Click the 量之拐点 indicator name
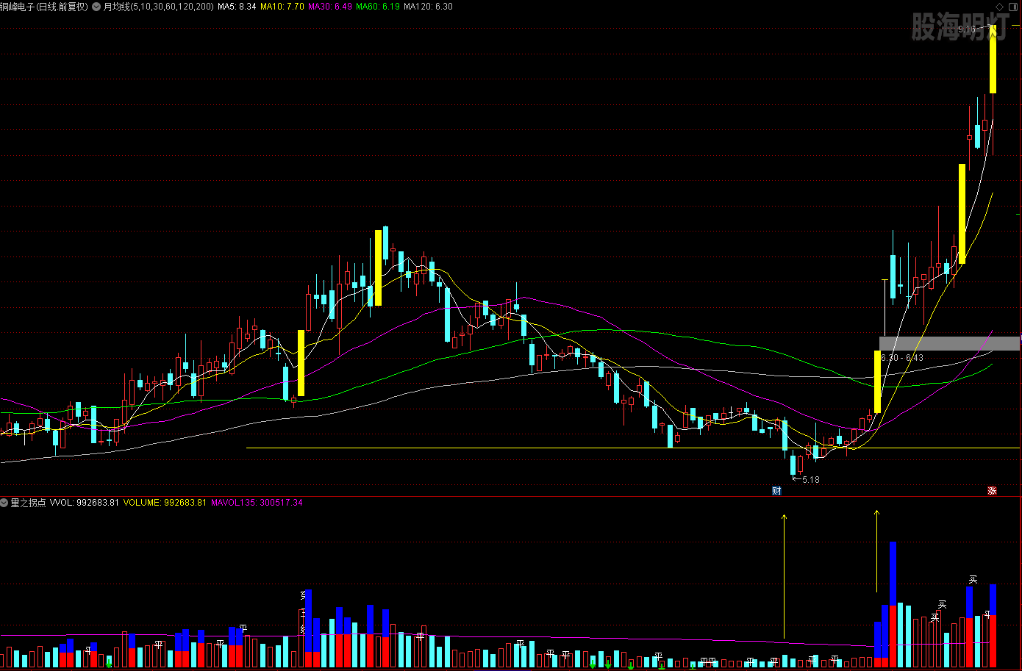 (28, 503)
